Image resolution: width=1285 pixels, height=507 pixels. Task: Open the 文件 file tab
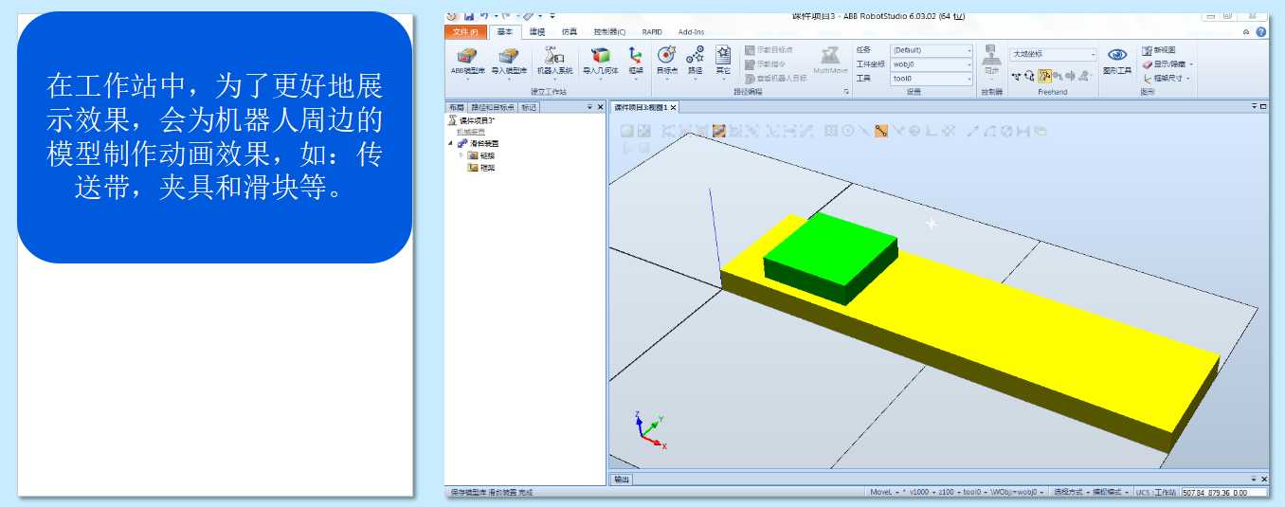(x=466, y=32)
